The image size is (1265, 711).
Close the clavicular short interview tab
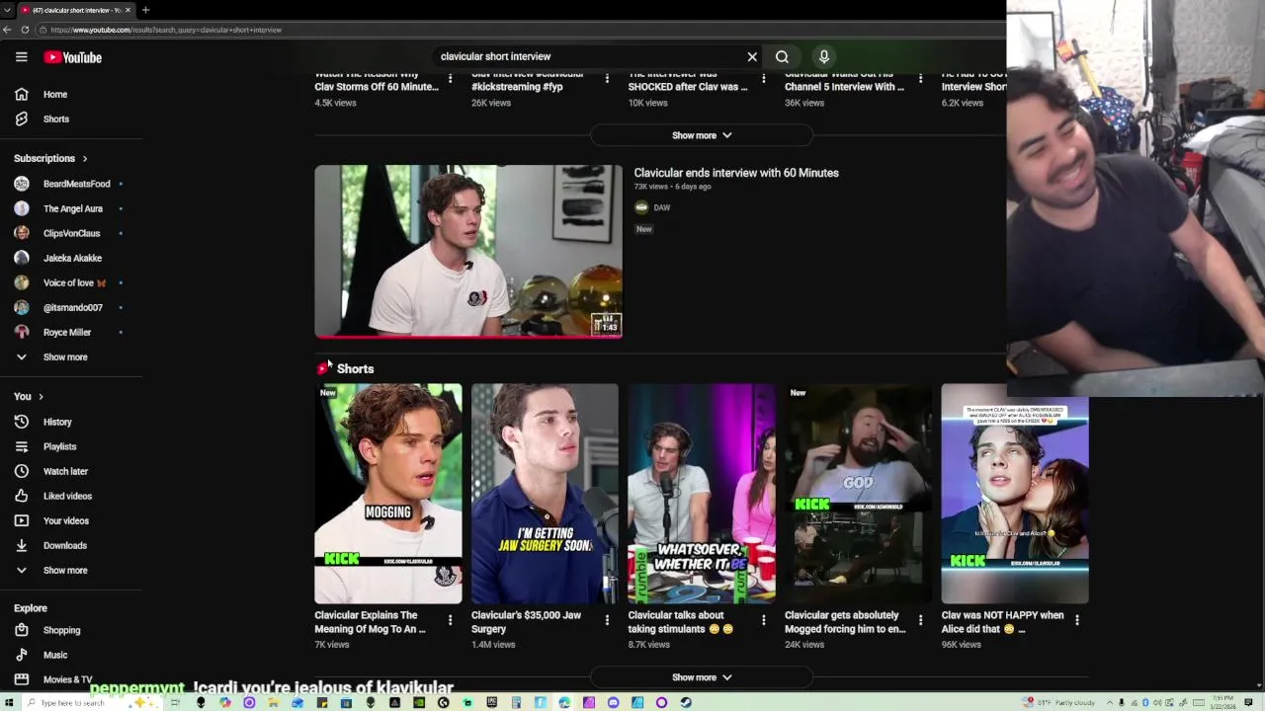(x=127, y=10)
